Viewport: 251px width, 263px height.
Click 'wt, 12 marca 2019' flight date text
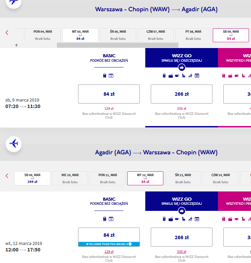click(24, 243)
